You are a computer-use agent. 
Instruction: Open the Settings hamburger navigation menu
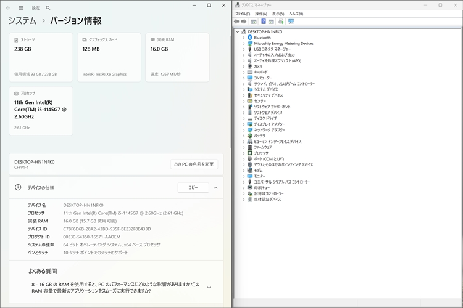21,8
